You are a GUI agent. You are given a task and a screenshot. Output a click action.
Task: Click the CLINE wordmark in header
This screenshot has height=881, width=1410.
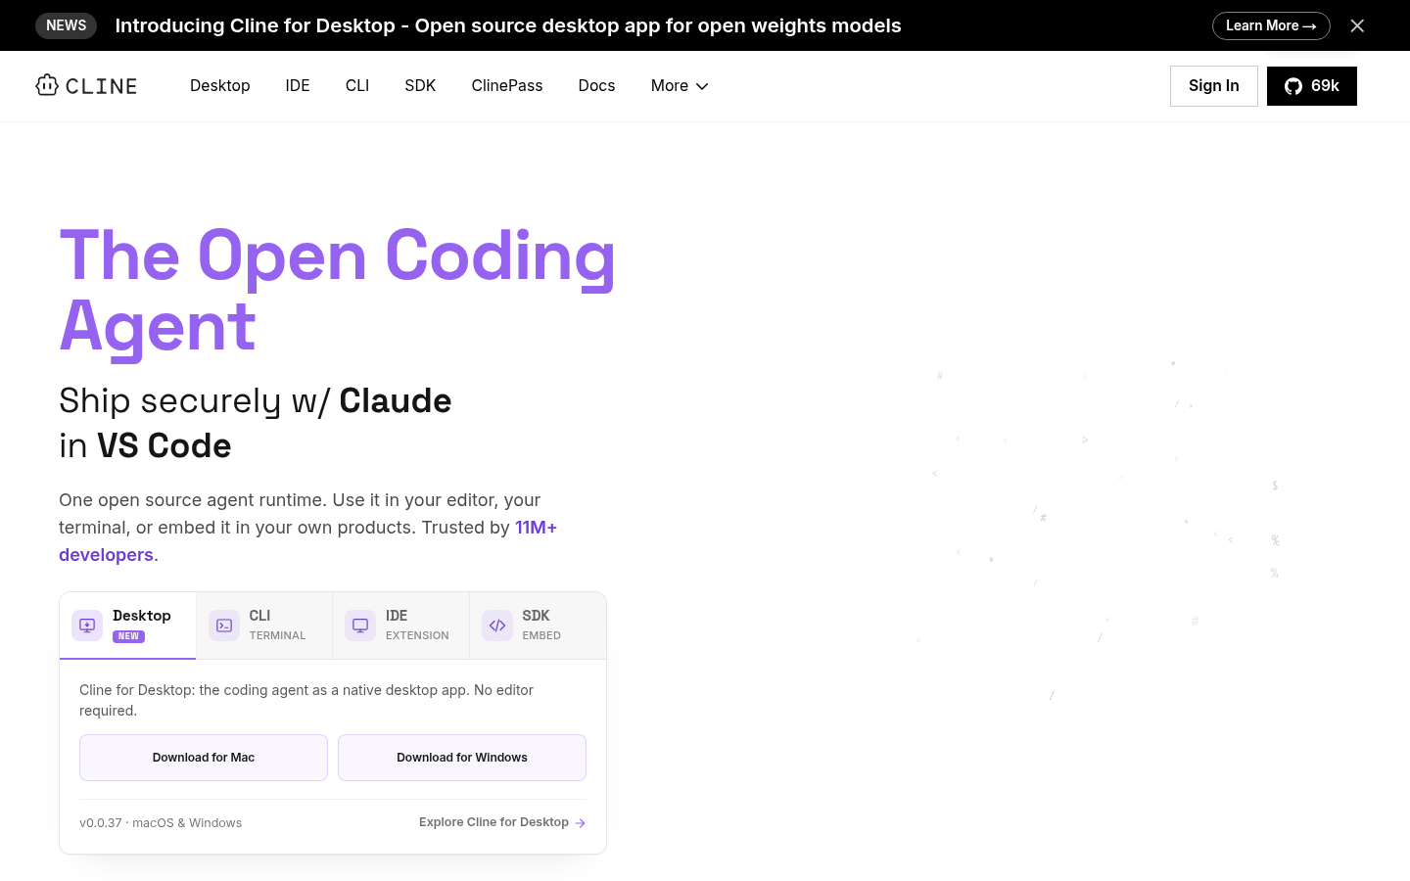[101, 86]
